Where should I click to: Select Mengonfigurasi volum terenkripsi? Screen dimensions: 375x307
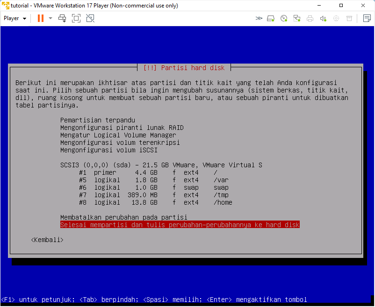pos(120,143)
